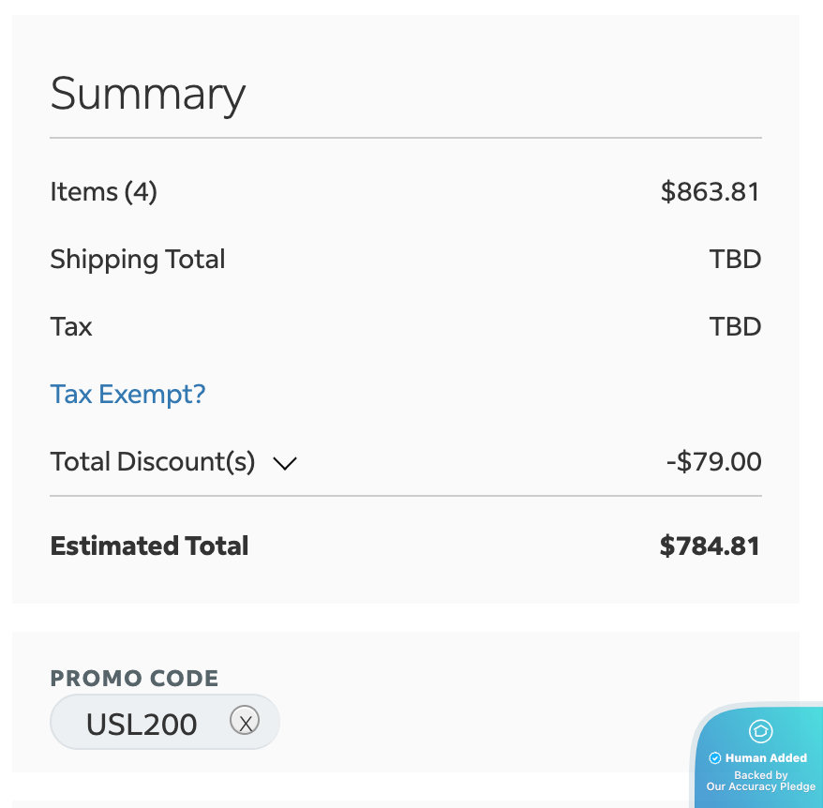Click the Total Discount(s) label
Viewport: 823px width, 808px height.
coord(153,462)
